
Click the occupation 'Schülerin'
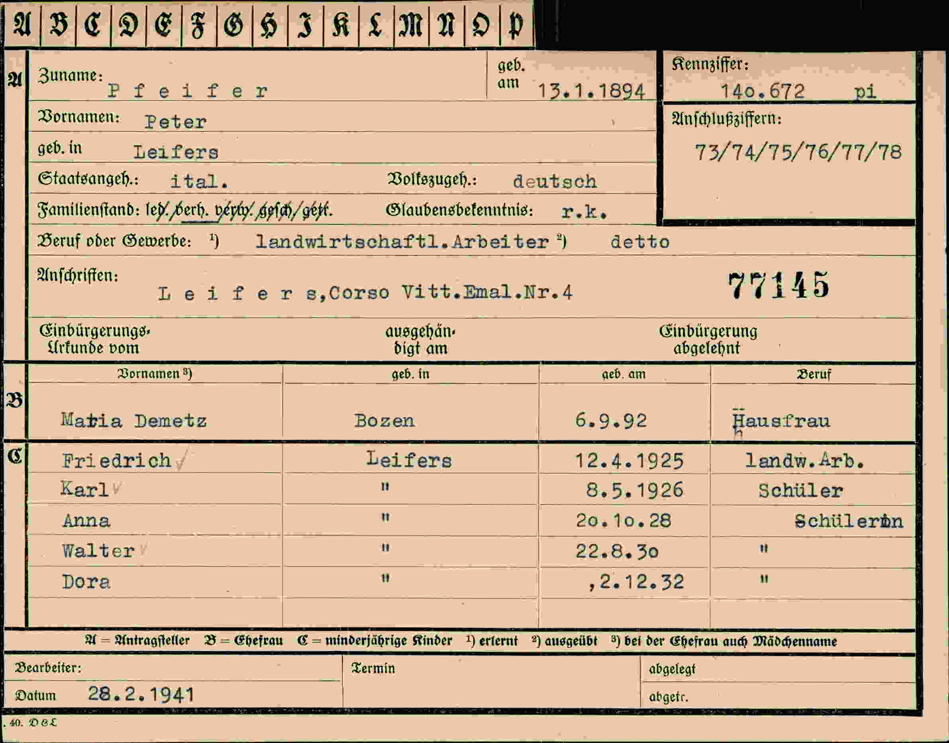[849, 521]
